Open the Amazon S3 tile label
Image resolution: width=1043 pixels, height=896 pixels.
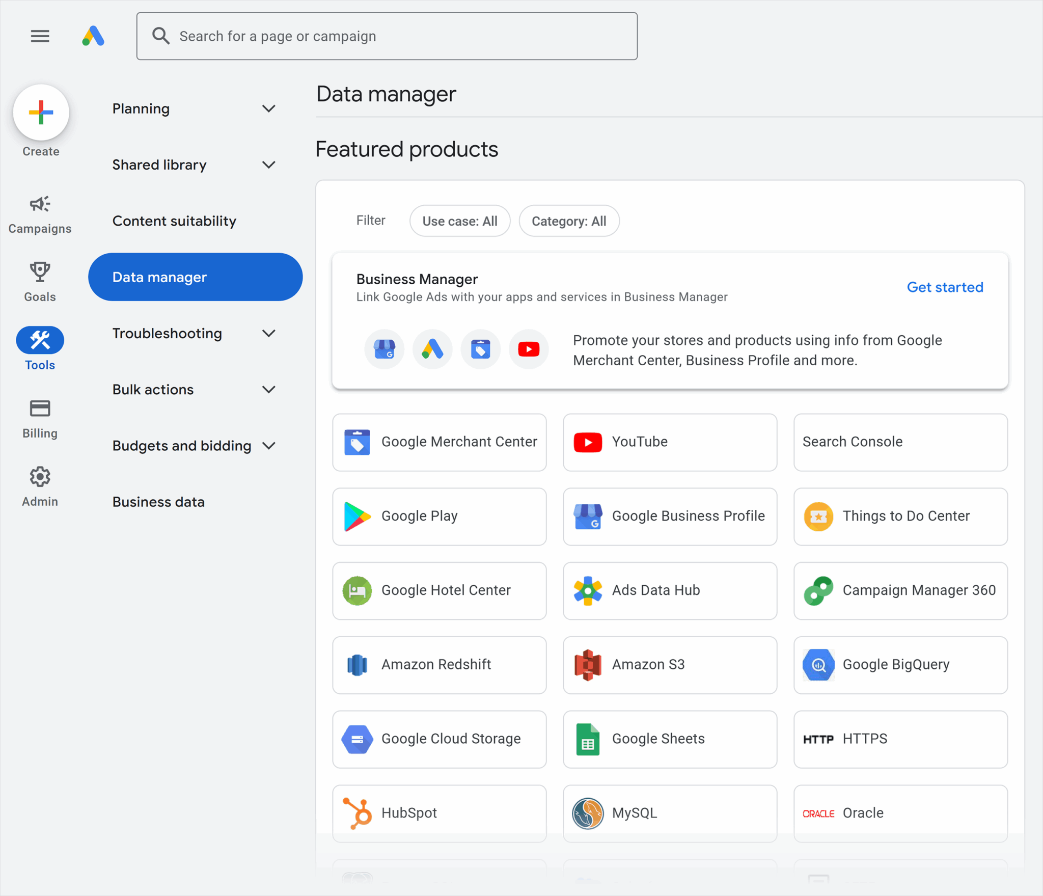pyautogui.click(x=648, y=665)
